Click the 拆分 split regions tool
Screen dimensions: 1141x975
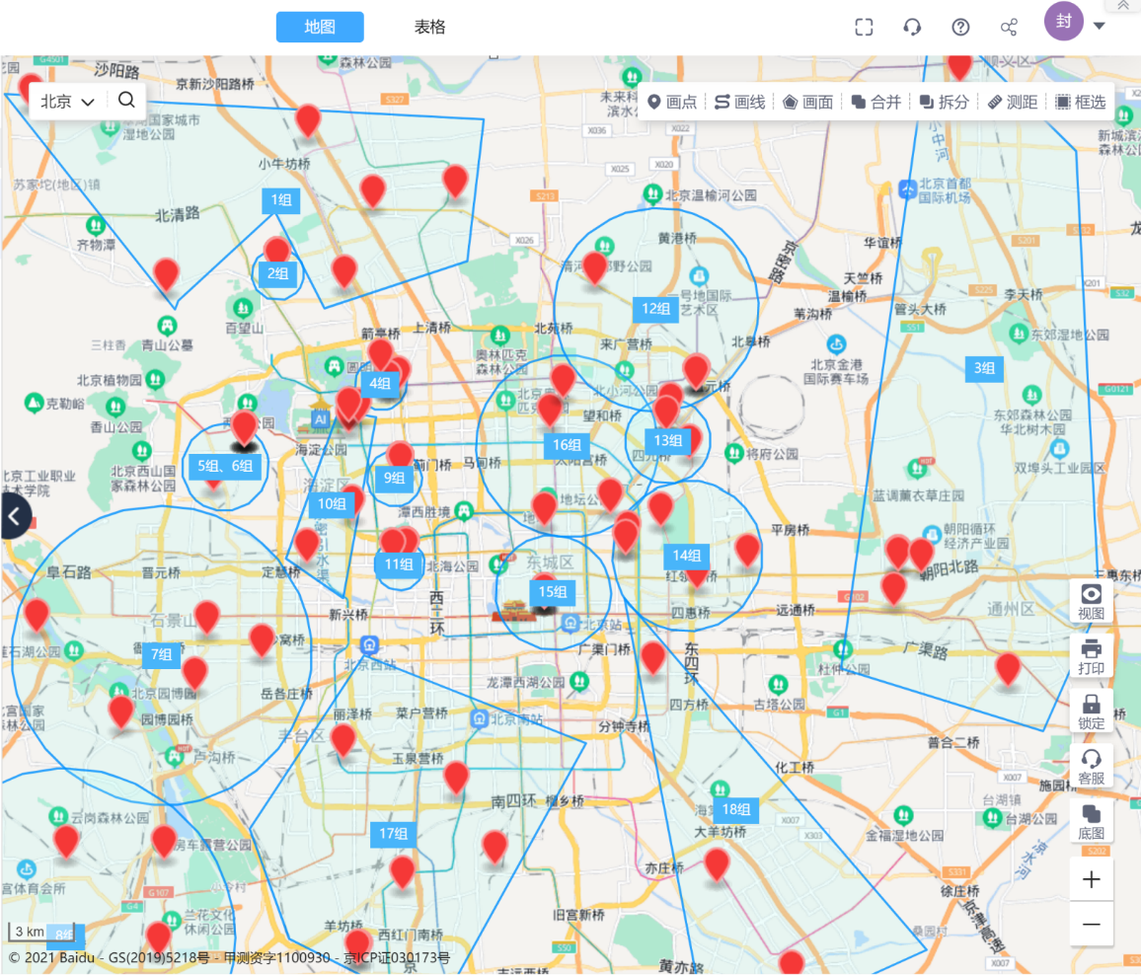944,102
